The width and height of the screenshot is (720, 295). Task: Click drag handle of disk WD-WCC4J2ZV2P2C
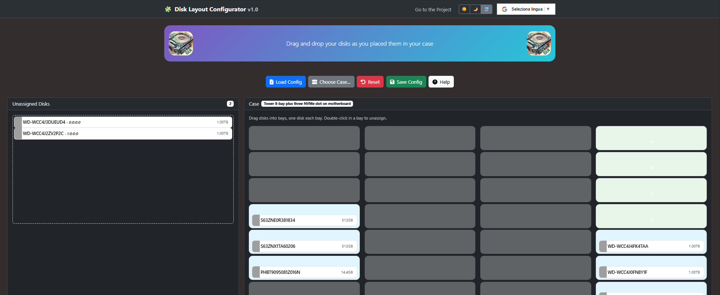point(18,134)
